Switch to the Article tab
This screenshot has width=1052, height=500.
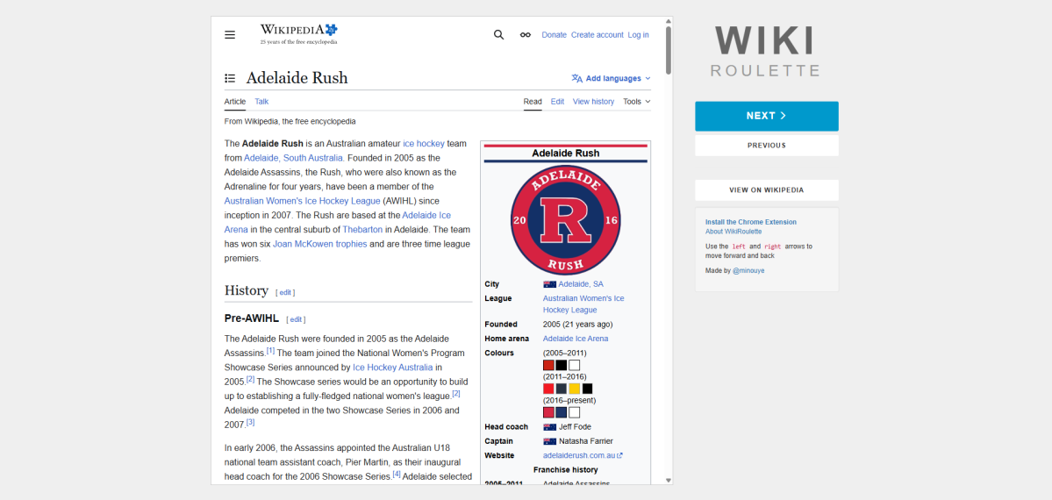[x=235, y=102]
